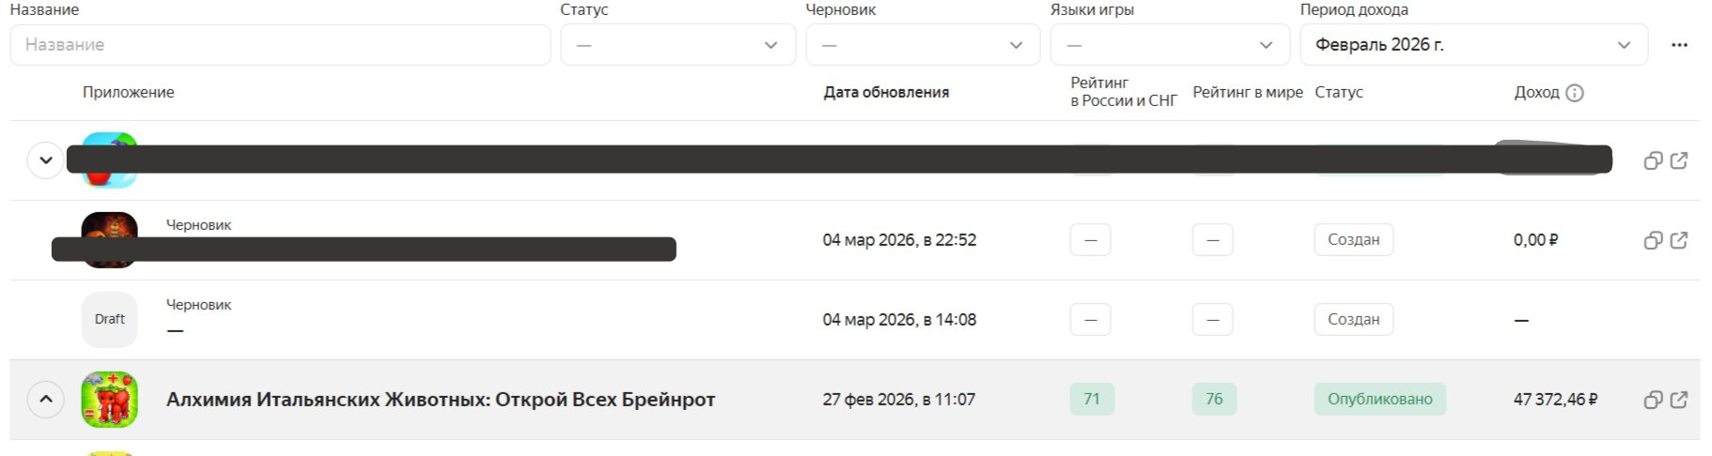
Task: Expand the first redacted application row
Action: pyautogui.click(x=45, y=160)
